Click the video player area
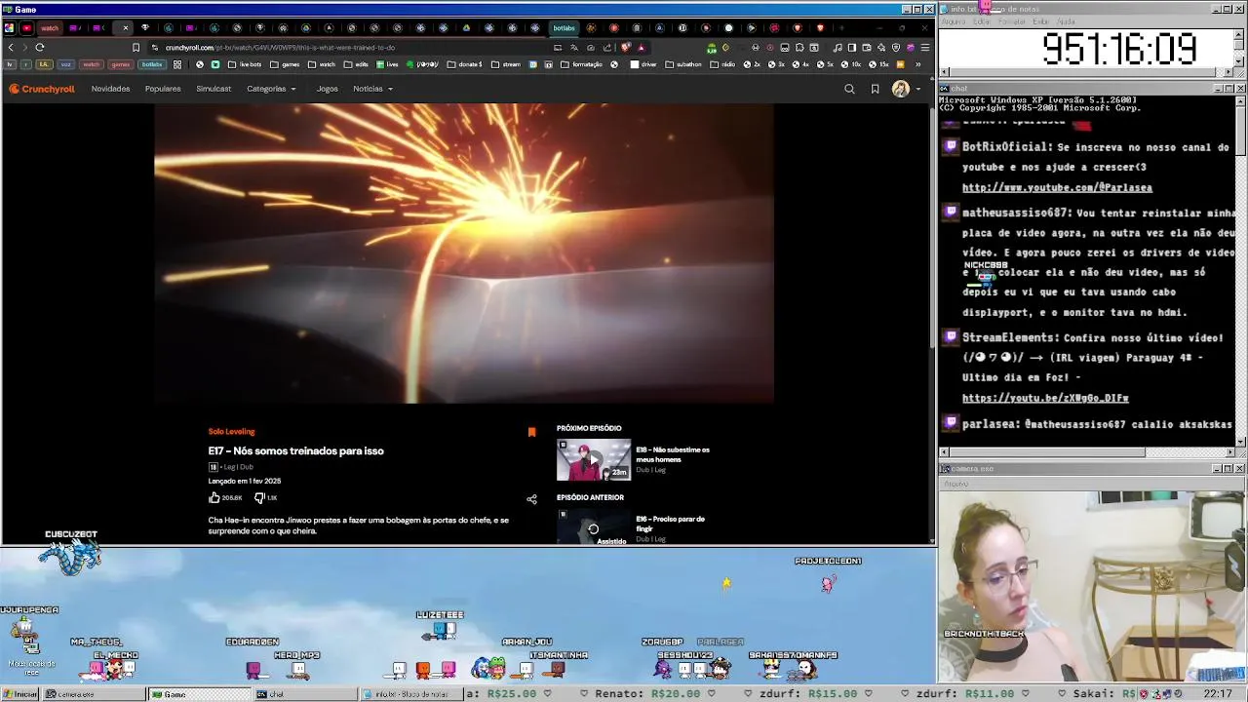The height and width of the screenshot is (702, 1248). click(x=464, y=253)
